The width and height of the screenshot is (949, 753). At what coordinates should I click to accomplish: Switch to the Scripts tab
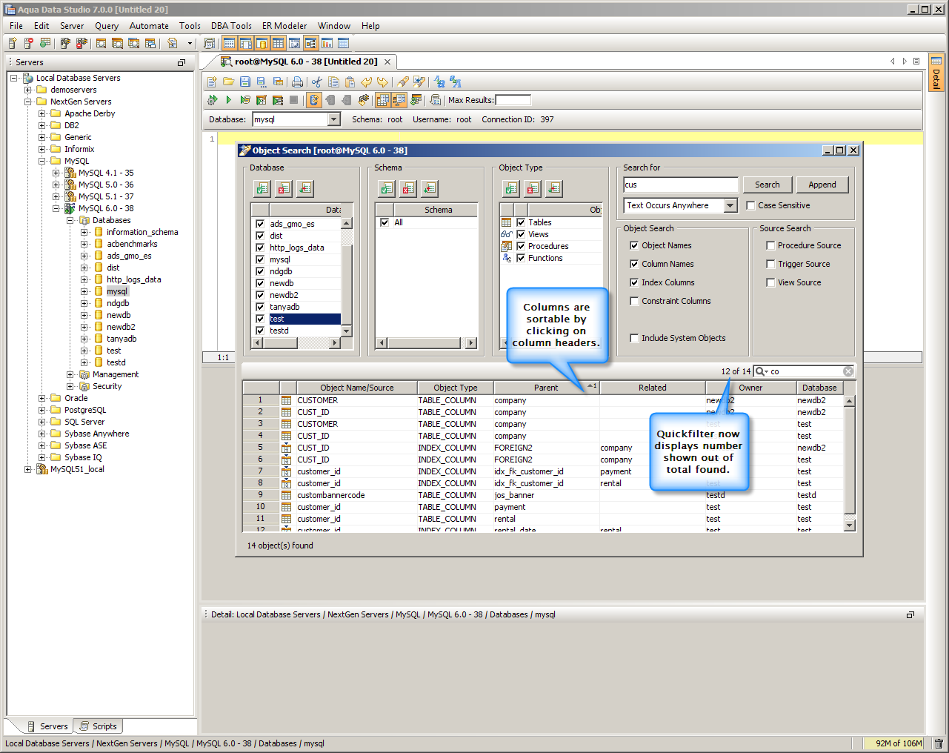[99, 726]
